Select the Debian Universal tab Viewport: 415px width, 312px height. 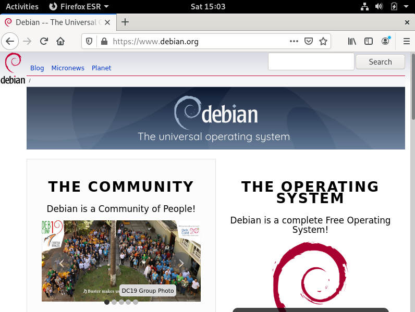pos(58,22)
